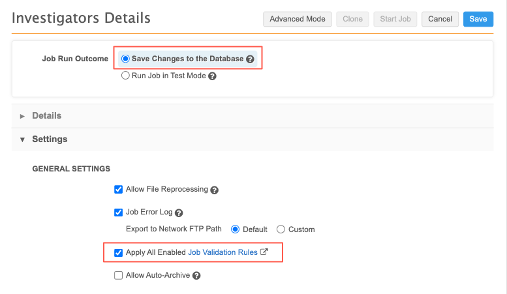Click the blue Save button
Screen dimensions: 507x294
tap(478, 19)
